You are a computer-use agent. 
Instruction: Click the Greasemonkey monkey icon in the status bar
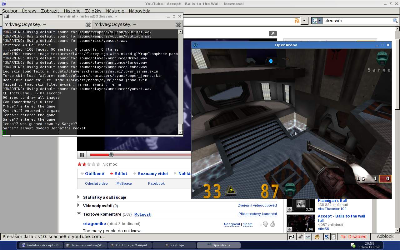coord(317,237)
